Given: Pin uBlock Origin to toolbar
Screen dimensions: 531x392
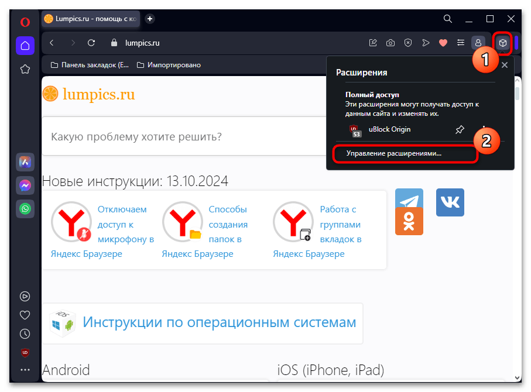Looking at the screenshot, I should (460, 130).
